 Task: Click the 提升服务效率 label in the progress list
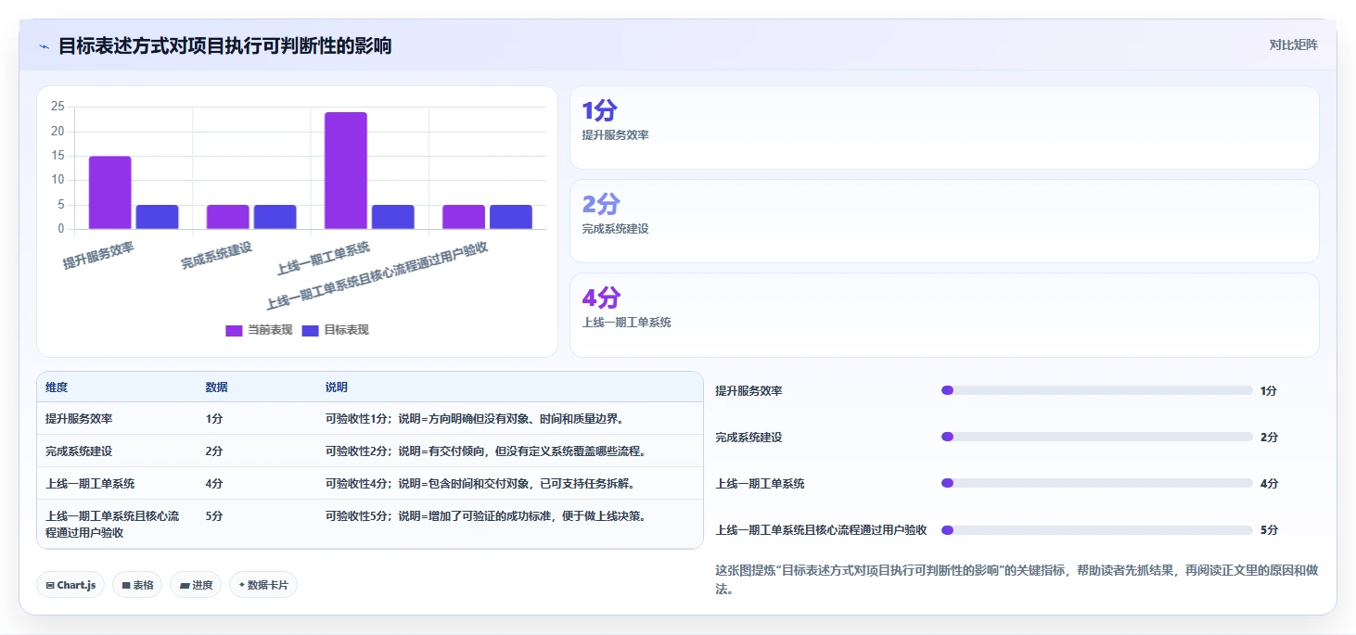pyautogui.click(x=748, y=391)
